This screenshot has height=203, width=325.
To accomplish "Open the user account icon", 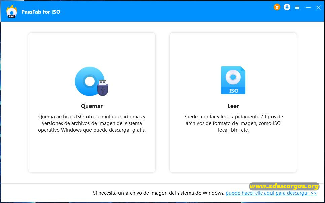I will click(287, 7).
